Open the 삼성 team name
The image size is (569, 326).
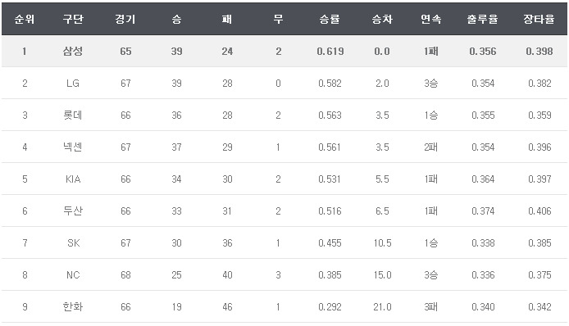click(x=73, y=51)
